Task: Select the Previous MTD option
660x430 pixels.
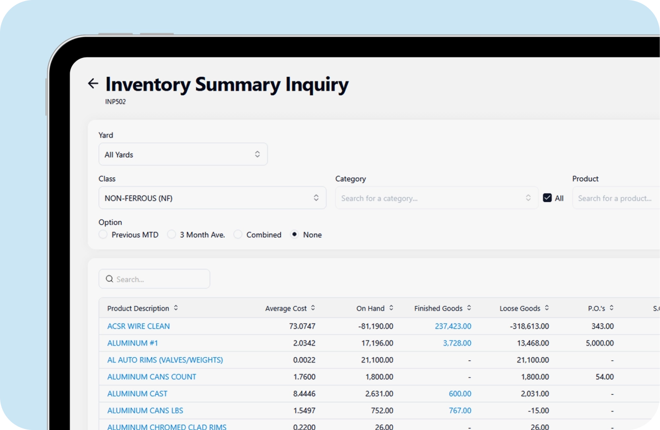Action: [x=103, y=235]
